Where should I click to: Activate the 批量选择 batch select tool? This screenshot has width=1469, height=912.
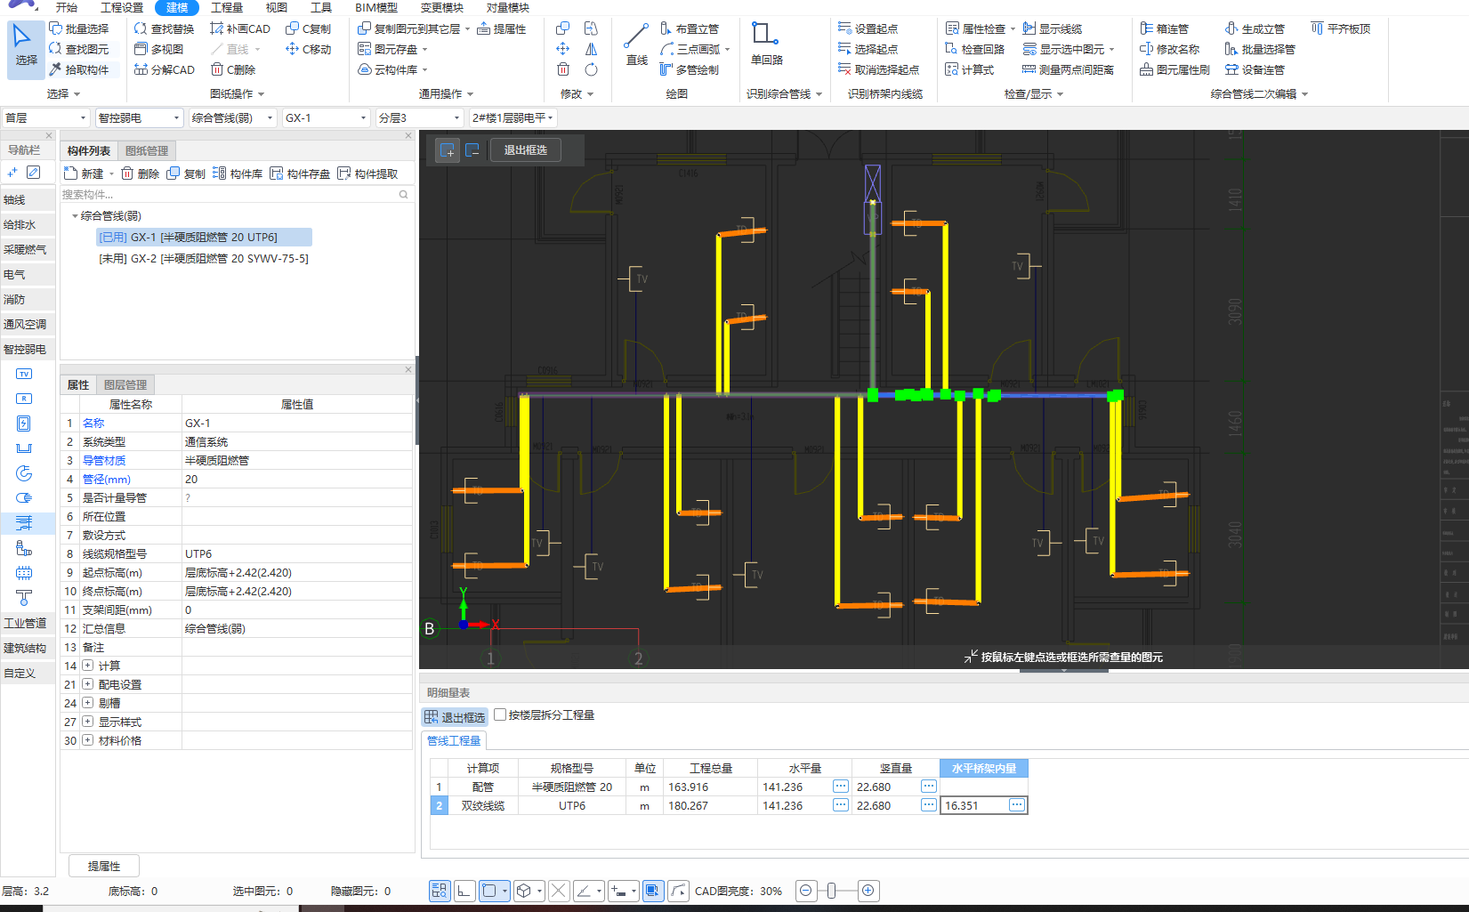(x=79, y=28)
